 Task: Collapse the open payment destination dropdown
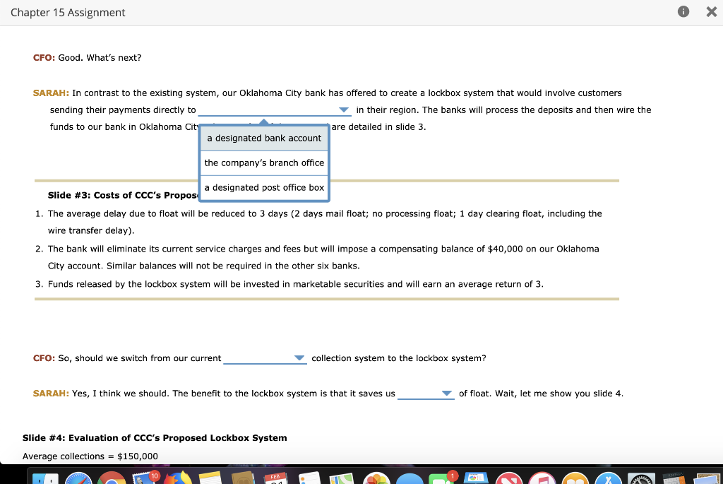coord(343,110)
